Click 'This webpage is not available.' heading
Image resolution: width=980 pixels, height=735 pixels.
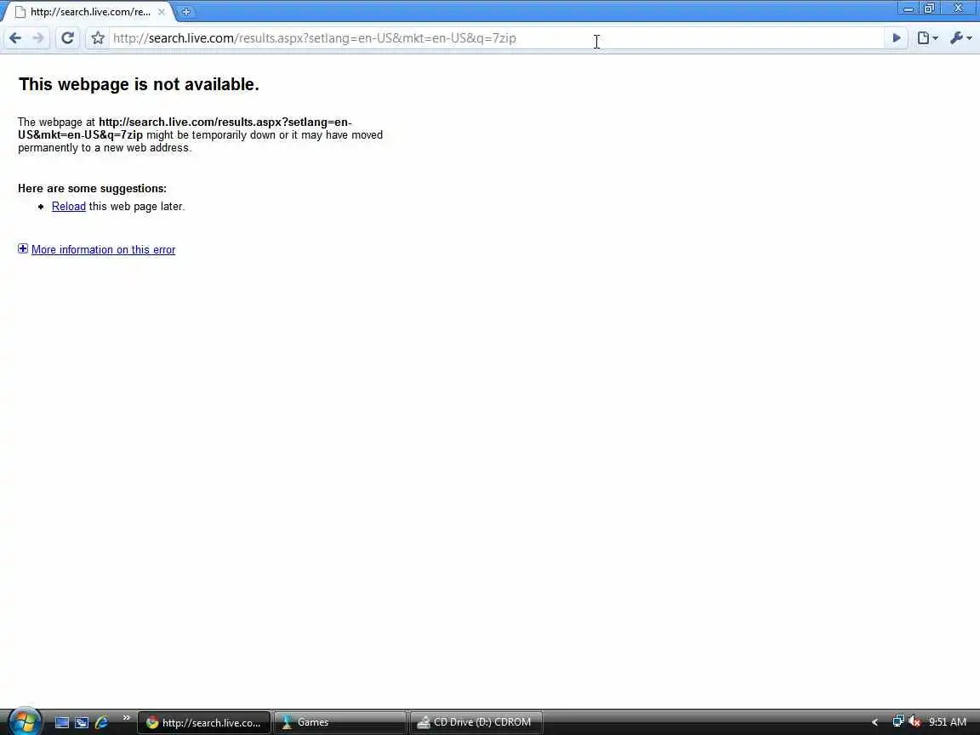click(x=139, y=84)
